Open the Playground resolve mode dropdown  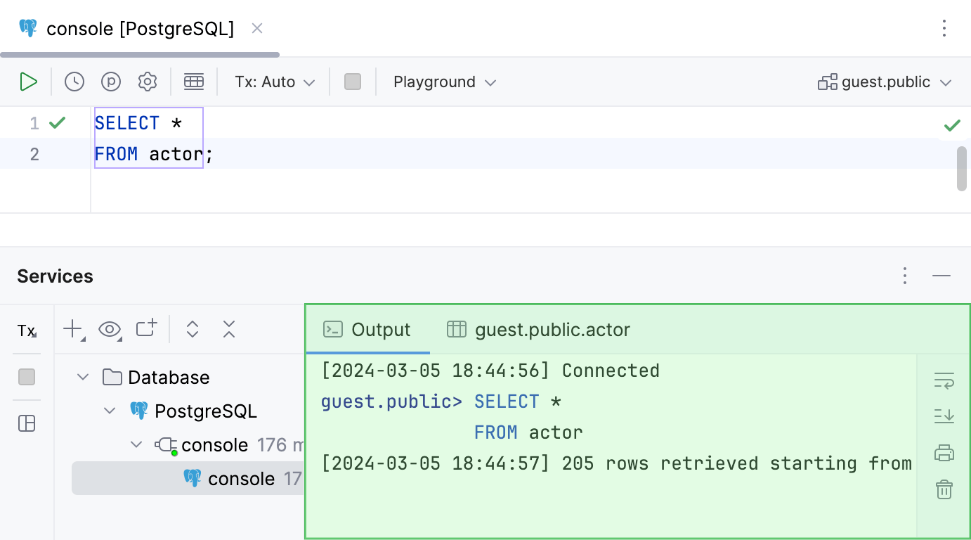tap(445, 82)
